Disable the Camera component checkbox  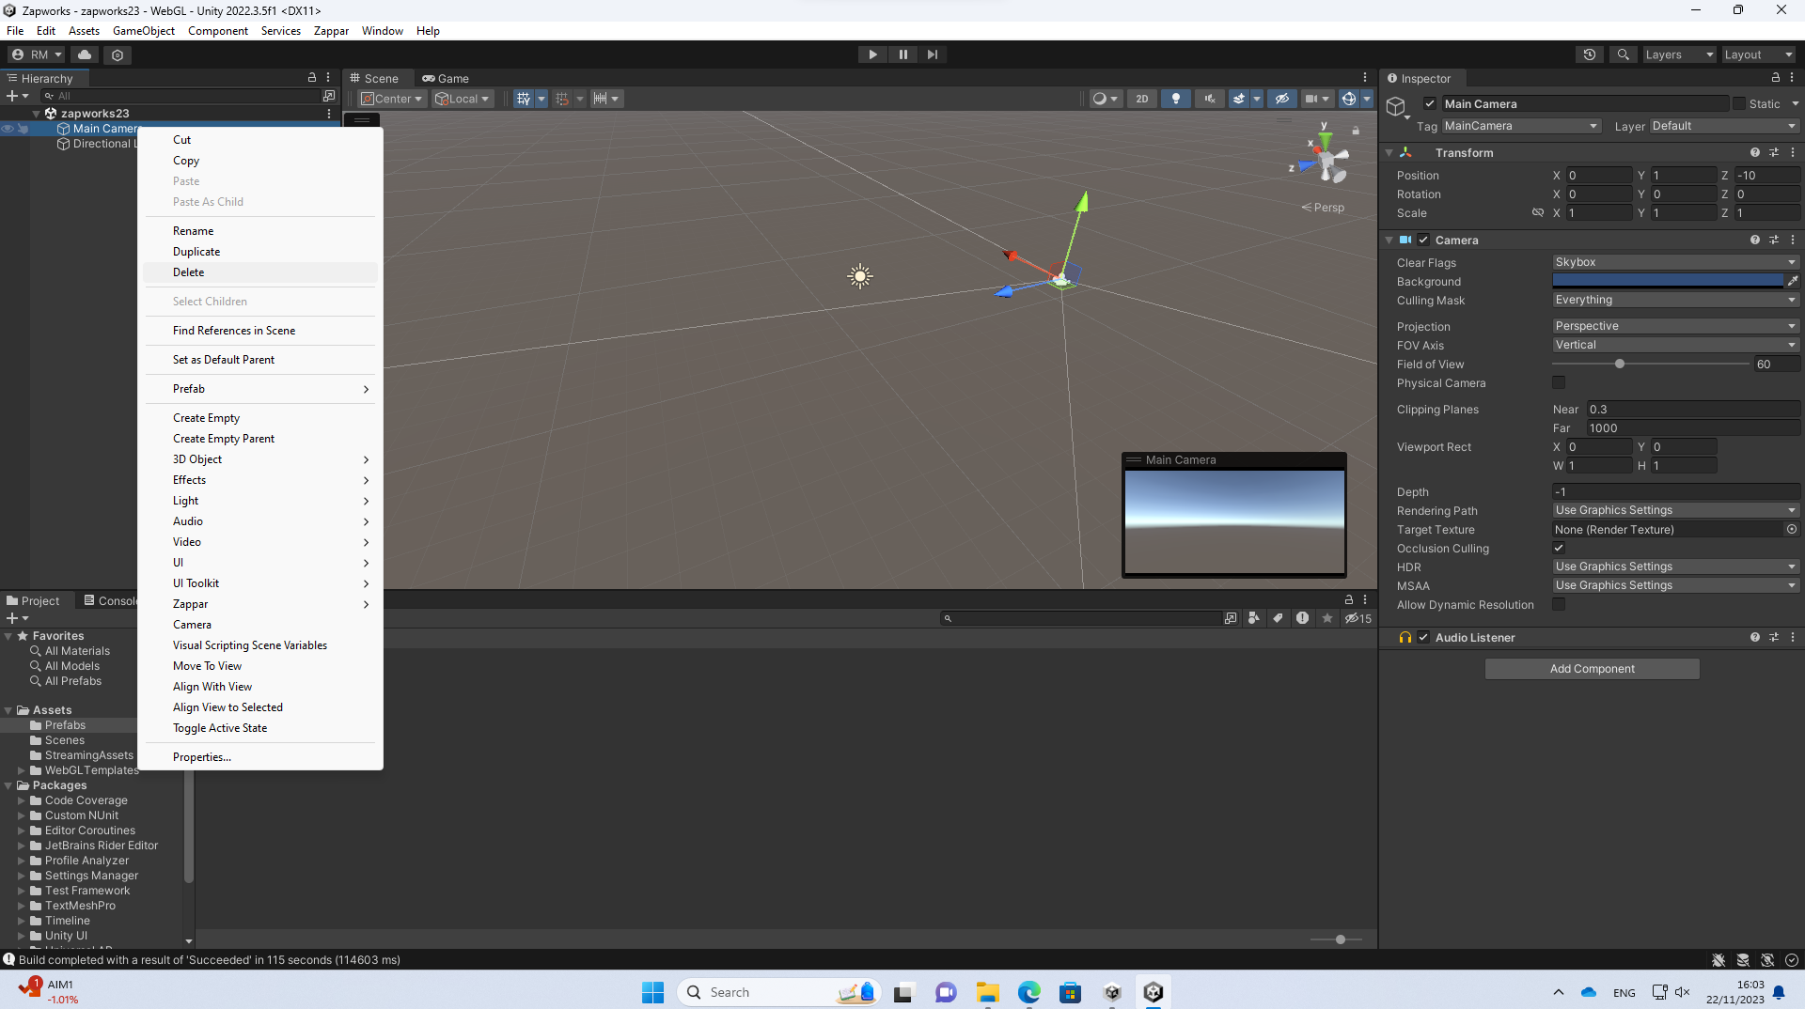coord(1423,240)
